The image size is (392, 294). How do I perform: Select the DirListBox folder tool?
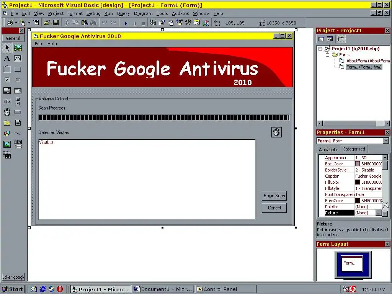7,123
